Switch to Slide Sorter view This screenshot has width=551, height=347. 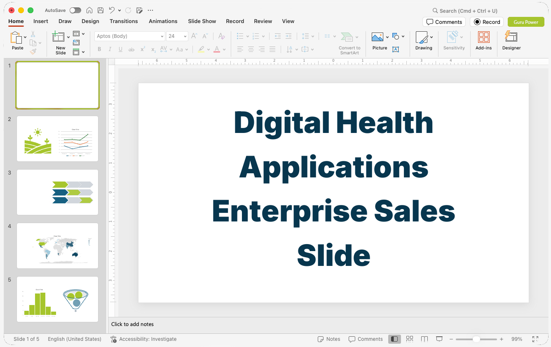pos(410,339)
